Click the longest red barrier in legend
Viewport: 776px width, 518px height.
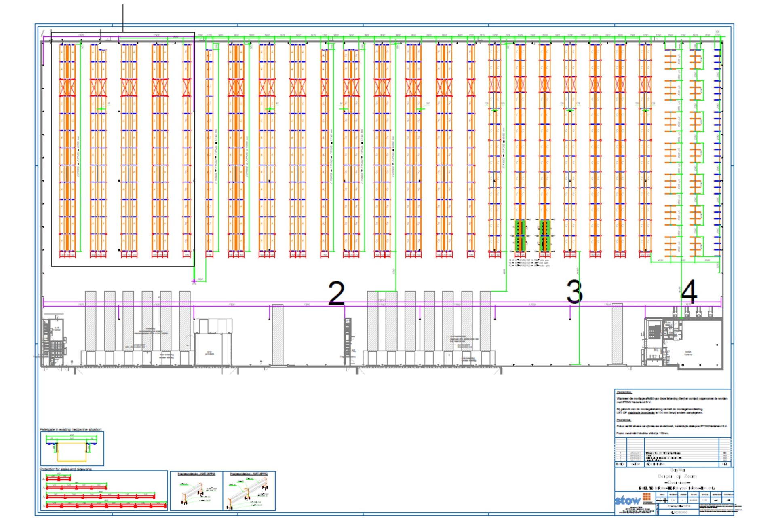point(106,505)
